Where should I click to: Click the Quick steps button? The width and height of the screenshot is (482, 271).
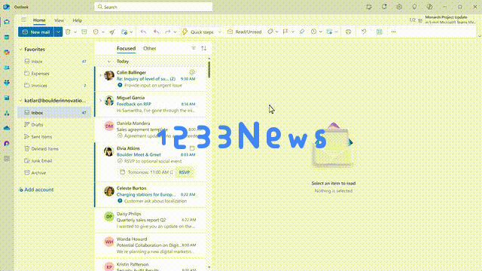(x=198, y=32)
